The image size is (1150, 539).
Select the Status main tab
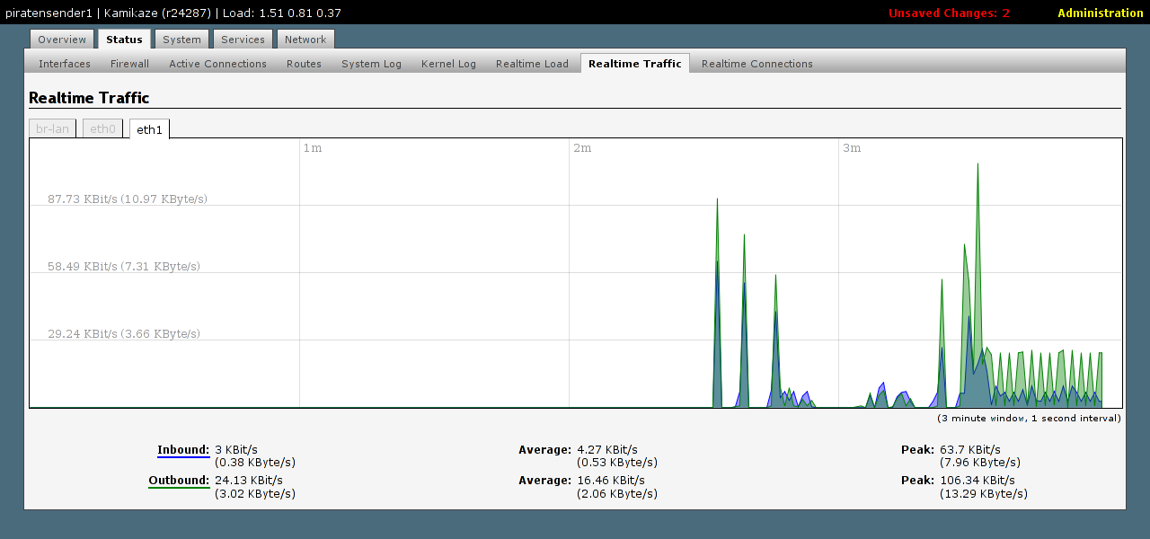point(124,40)
